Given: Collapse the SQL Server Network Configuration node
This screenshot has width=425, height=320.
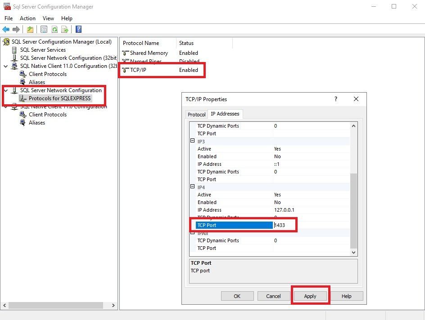Looking at the screenshot, I should pos(6,90).
